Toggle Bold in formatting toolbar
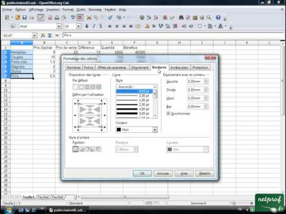This screenshot has height=214, width=286. (87, 26)
